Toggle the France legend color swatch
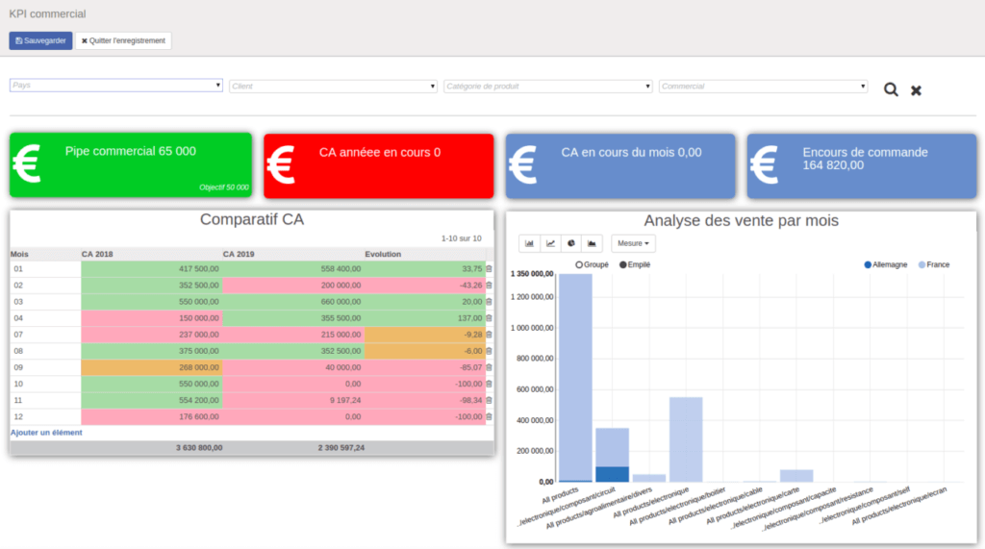 coord(922,264)
